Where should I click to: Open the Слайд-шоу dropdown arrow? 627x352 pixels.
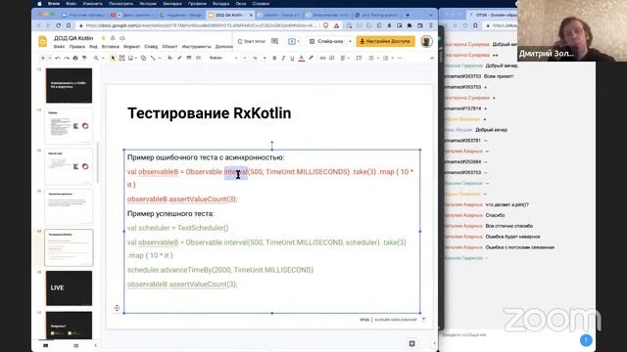(350, 41)
